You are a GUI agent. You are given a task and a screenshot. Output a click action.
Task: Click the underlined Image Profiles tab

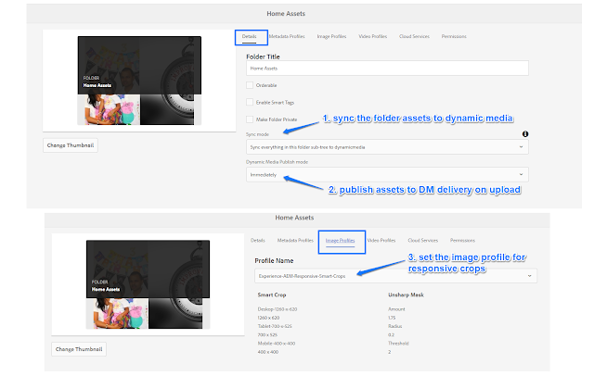(341, 241)
